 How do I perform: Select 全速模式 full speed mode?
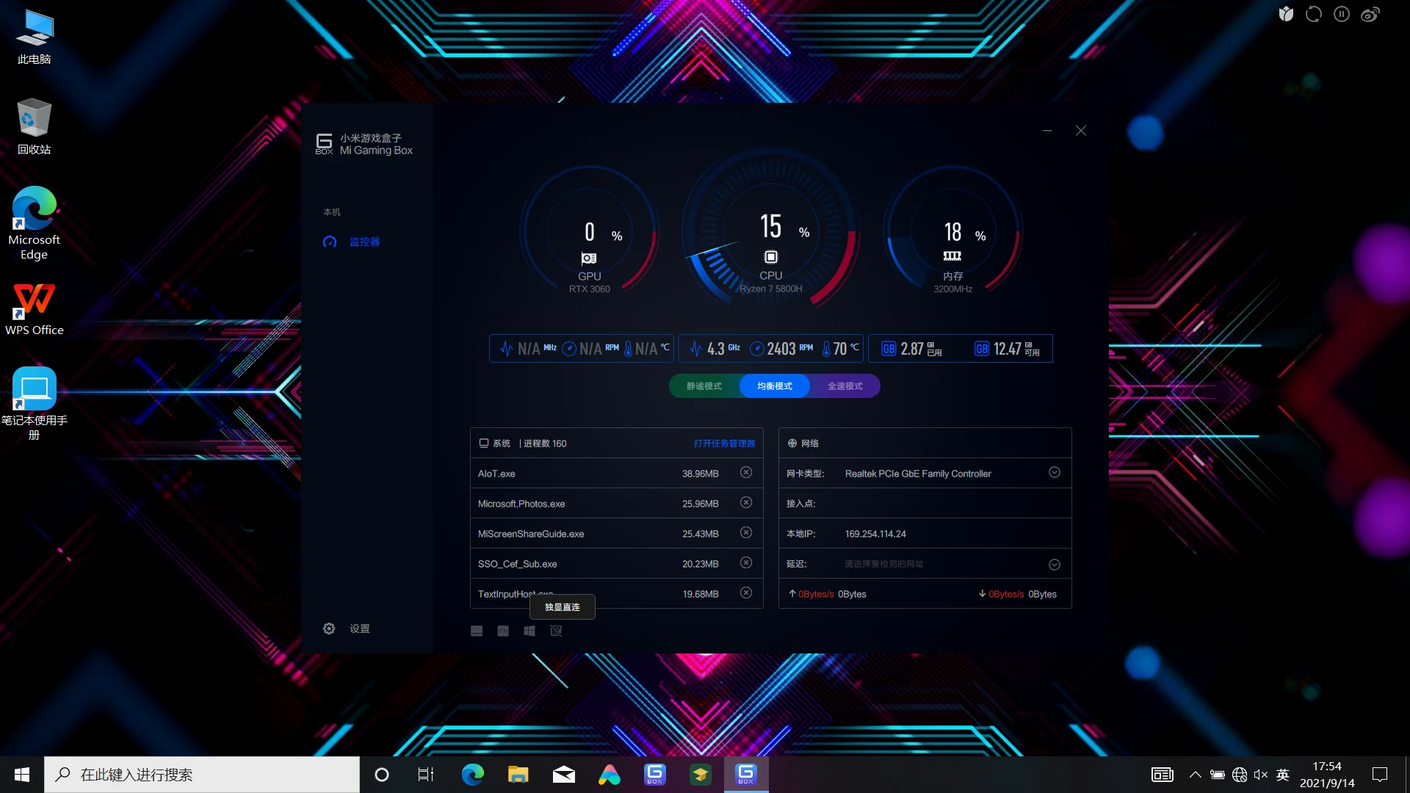(x=845, y=386)
